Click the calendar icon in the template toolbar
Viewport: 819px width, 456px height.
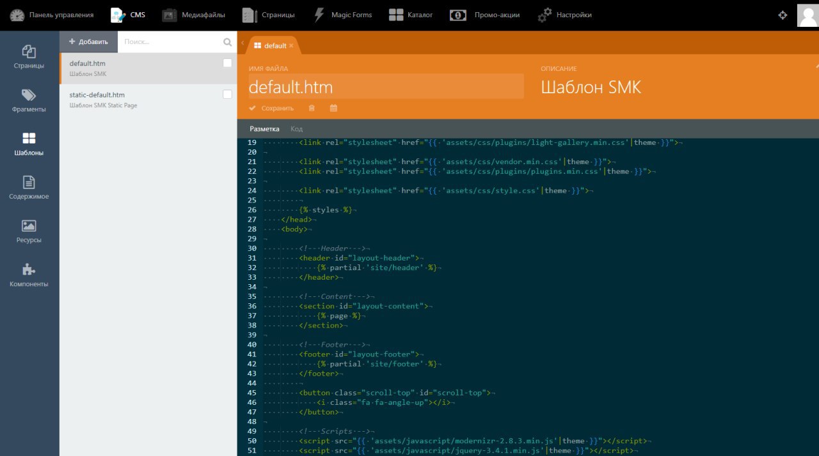(x=333, y=108)
